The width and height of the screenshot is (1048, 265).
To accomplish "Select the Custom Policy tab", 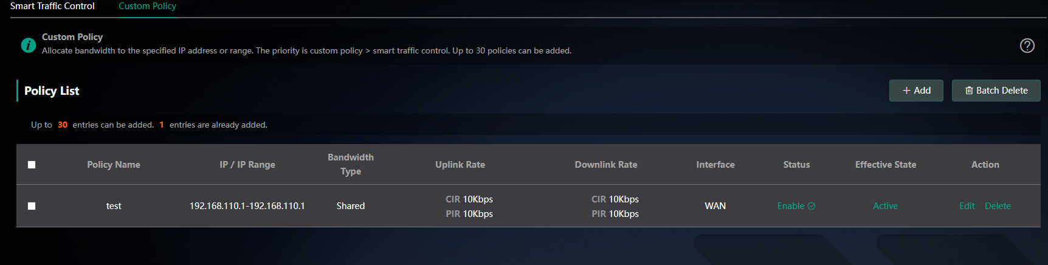I will pyautogui.click(x=147, y=6).
